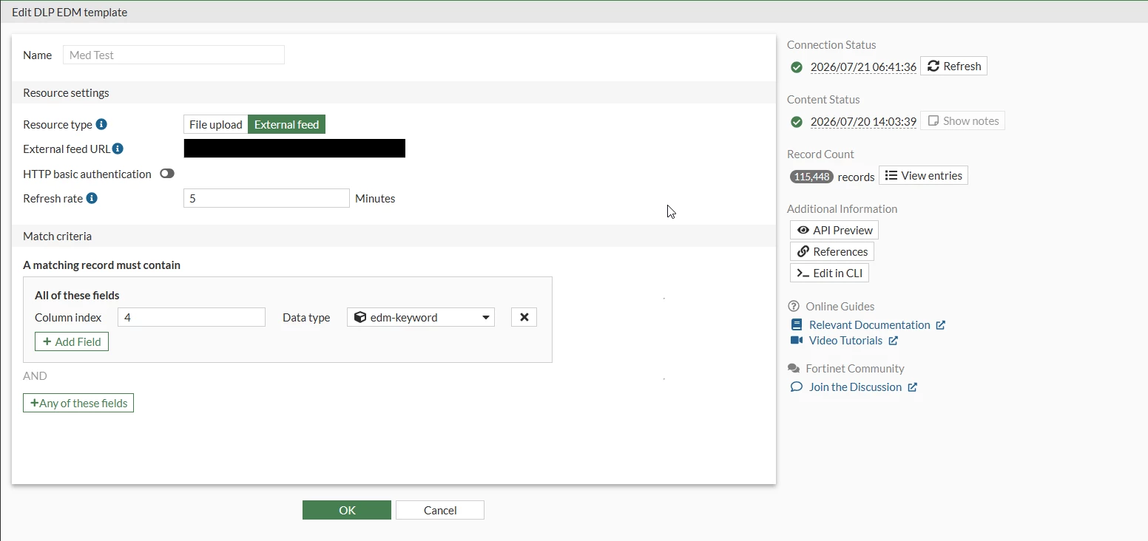
Task: Click the Name input field
Action: point(174,55)
